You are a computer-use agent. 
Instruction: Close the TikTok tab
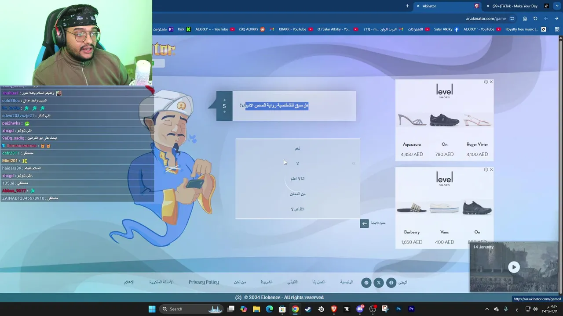tap(488, 6)
